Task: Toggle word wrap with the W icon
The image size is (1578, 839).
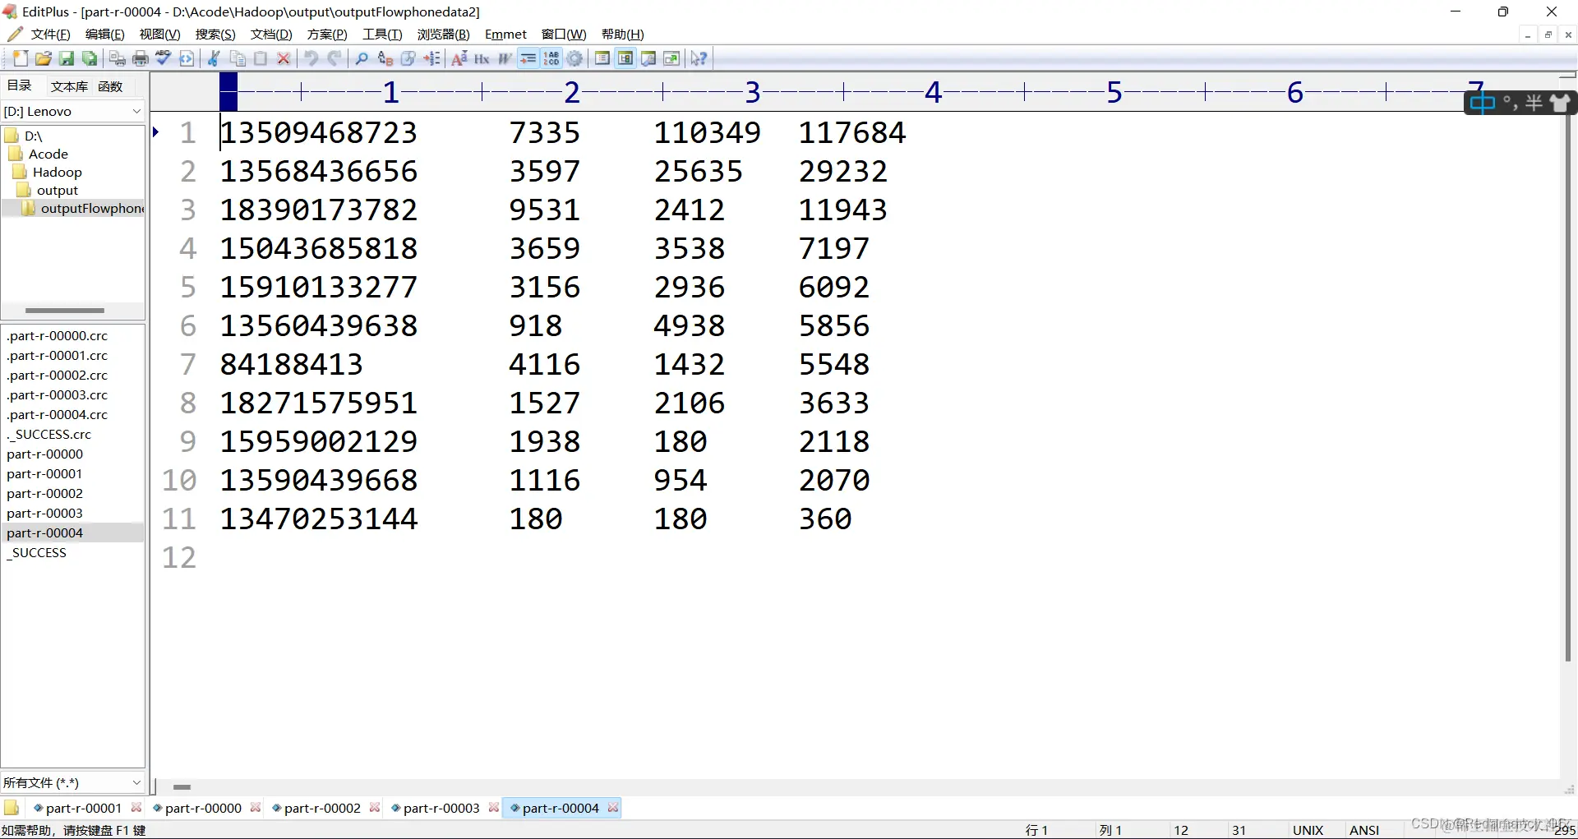Action: (x=505, y=58)
